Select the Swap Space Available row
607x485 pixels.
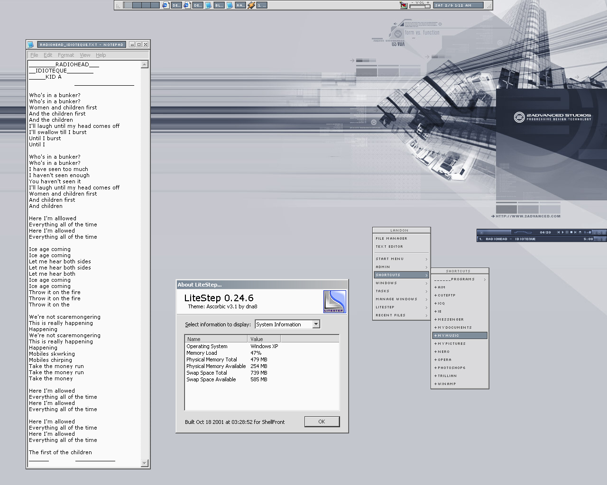[262, 379]
